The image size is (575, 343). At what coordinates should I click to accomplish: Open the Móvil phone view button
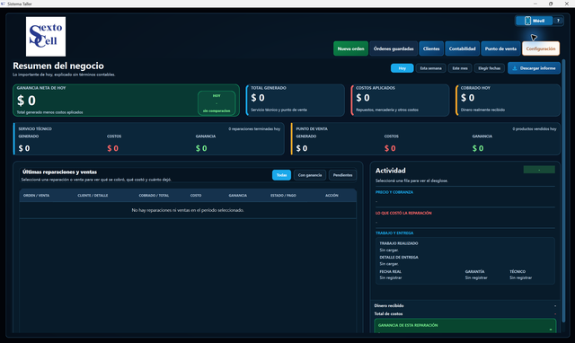tap(535, 21)
